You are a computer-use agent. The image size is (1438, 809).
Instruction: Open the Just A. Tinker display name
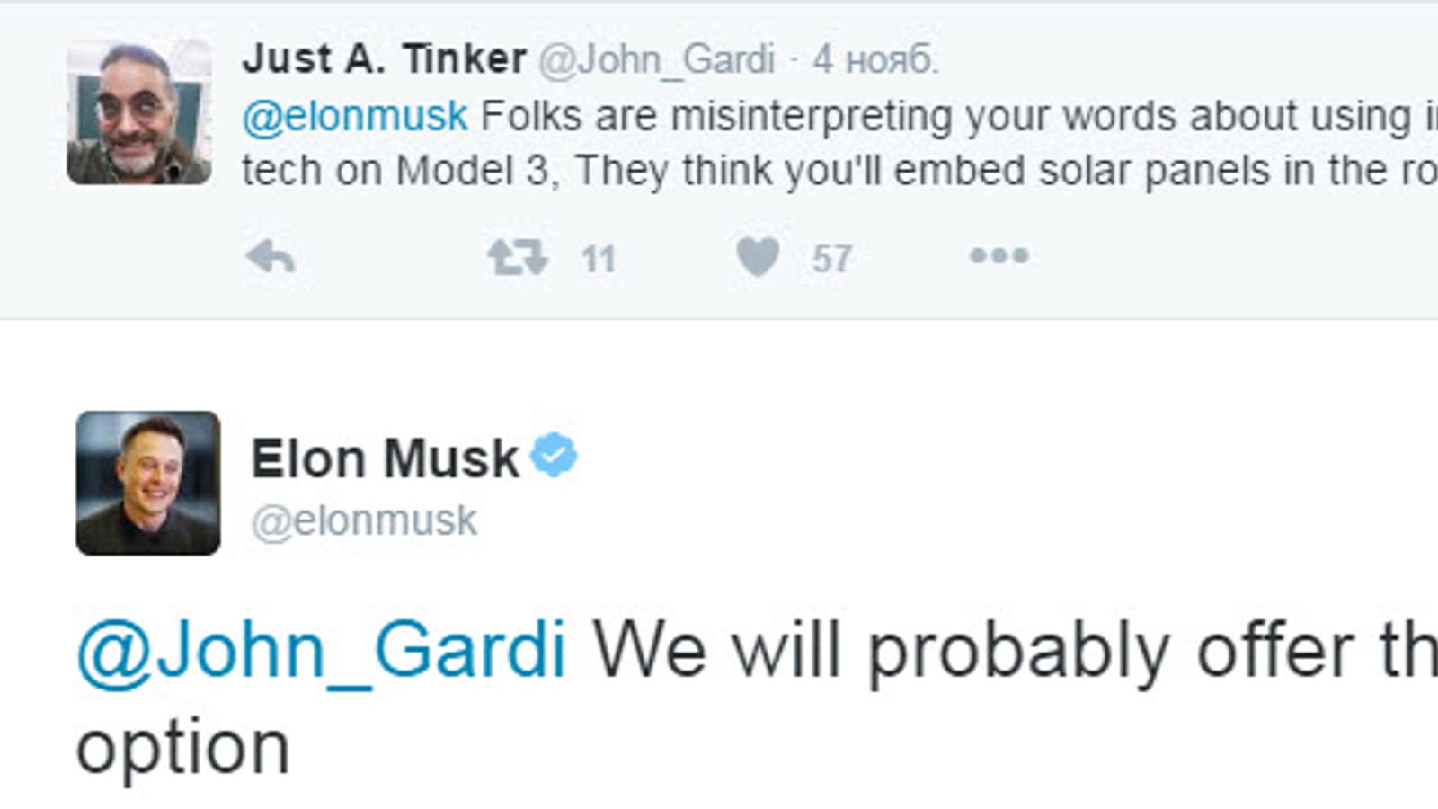pos(384,59)
